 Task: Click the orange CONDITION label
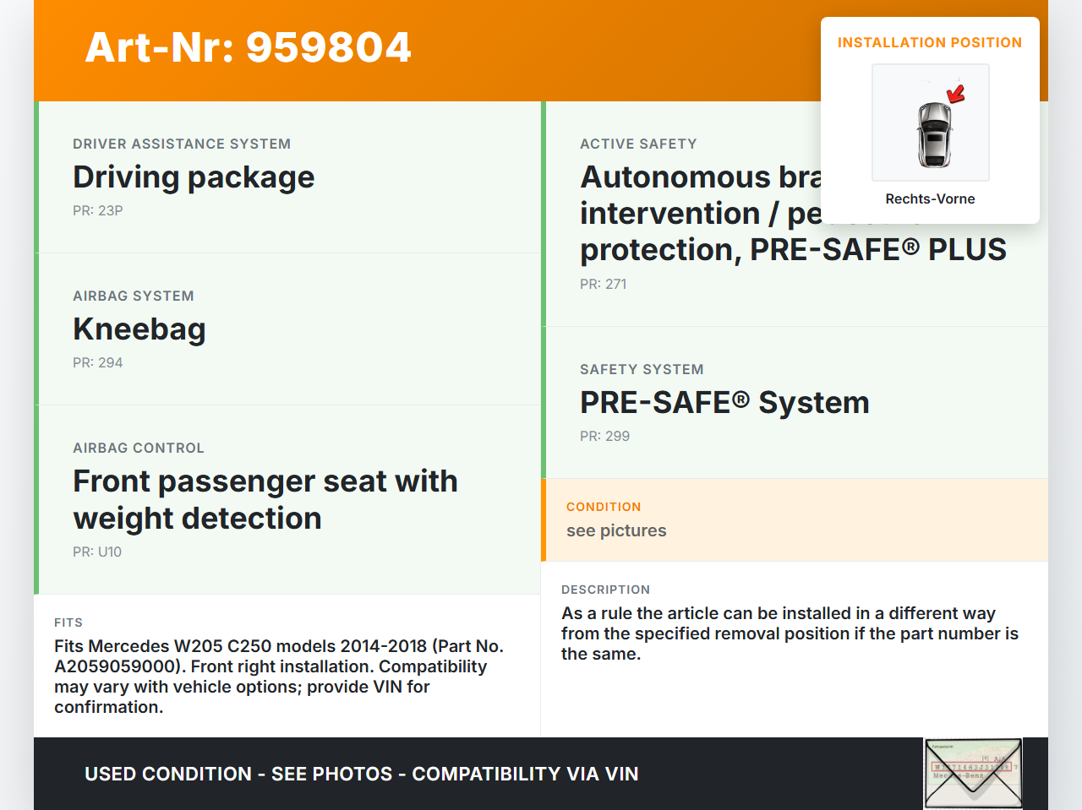(604, 507)
